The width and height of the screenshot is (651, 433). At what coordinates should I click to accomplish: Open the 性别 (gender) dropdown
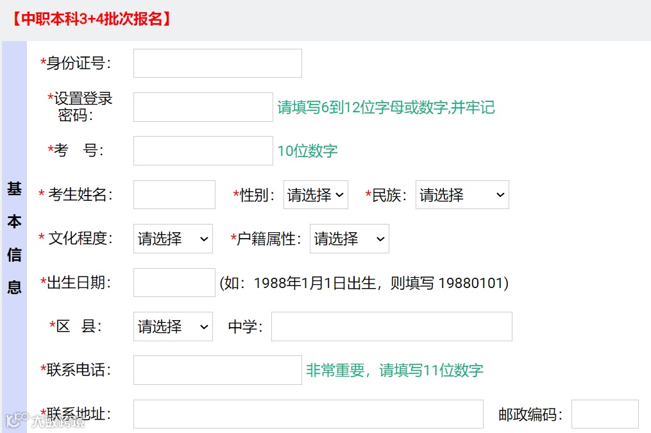point(316,194)
